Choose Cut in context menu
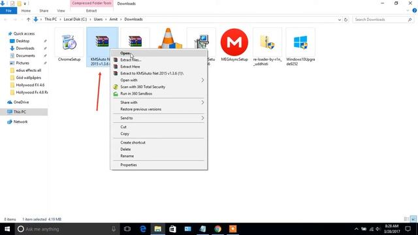The height and width of the screenshot is (235, 418). tap(159, 127)
